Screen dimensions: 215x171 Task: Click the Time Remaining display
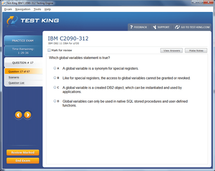tap(23, 51)
